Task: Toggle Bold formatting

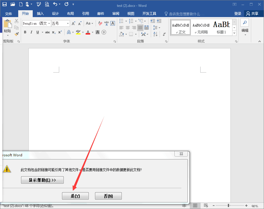Action: [x=25, y=32]
